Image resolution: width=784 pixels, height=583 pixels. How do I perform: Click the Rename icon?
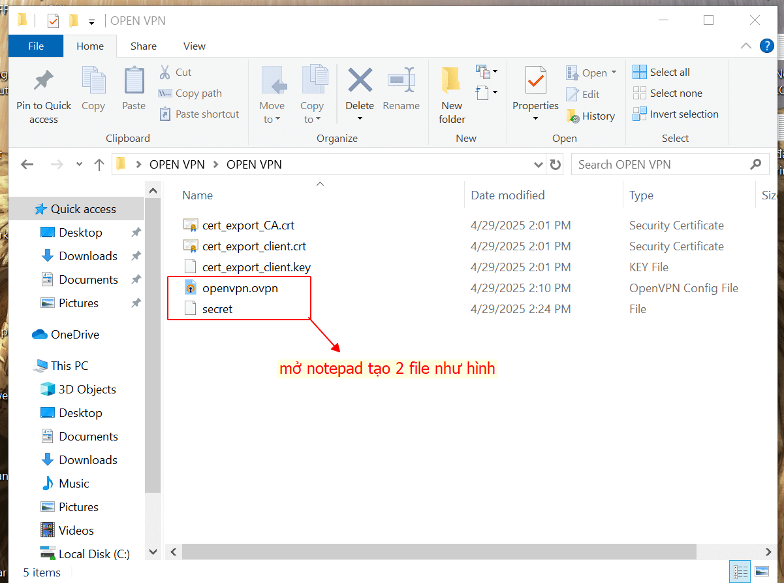pos(401,80)
